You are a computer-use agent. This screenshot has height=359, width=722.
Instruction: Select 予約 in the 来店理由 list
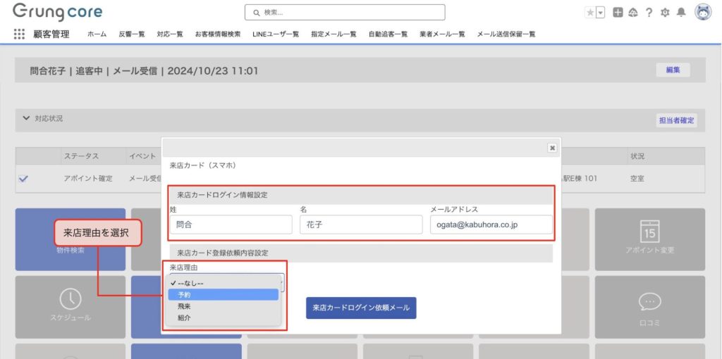[184, 295]
